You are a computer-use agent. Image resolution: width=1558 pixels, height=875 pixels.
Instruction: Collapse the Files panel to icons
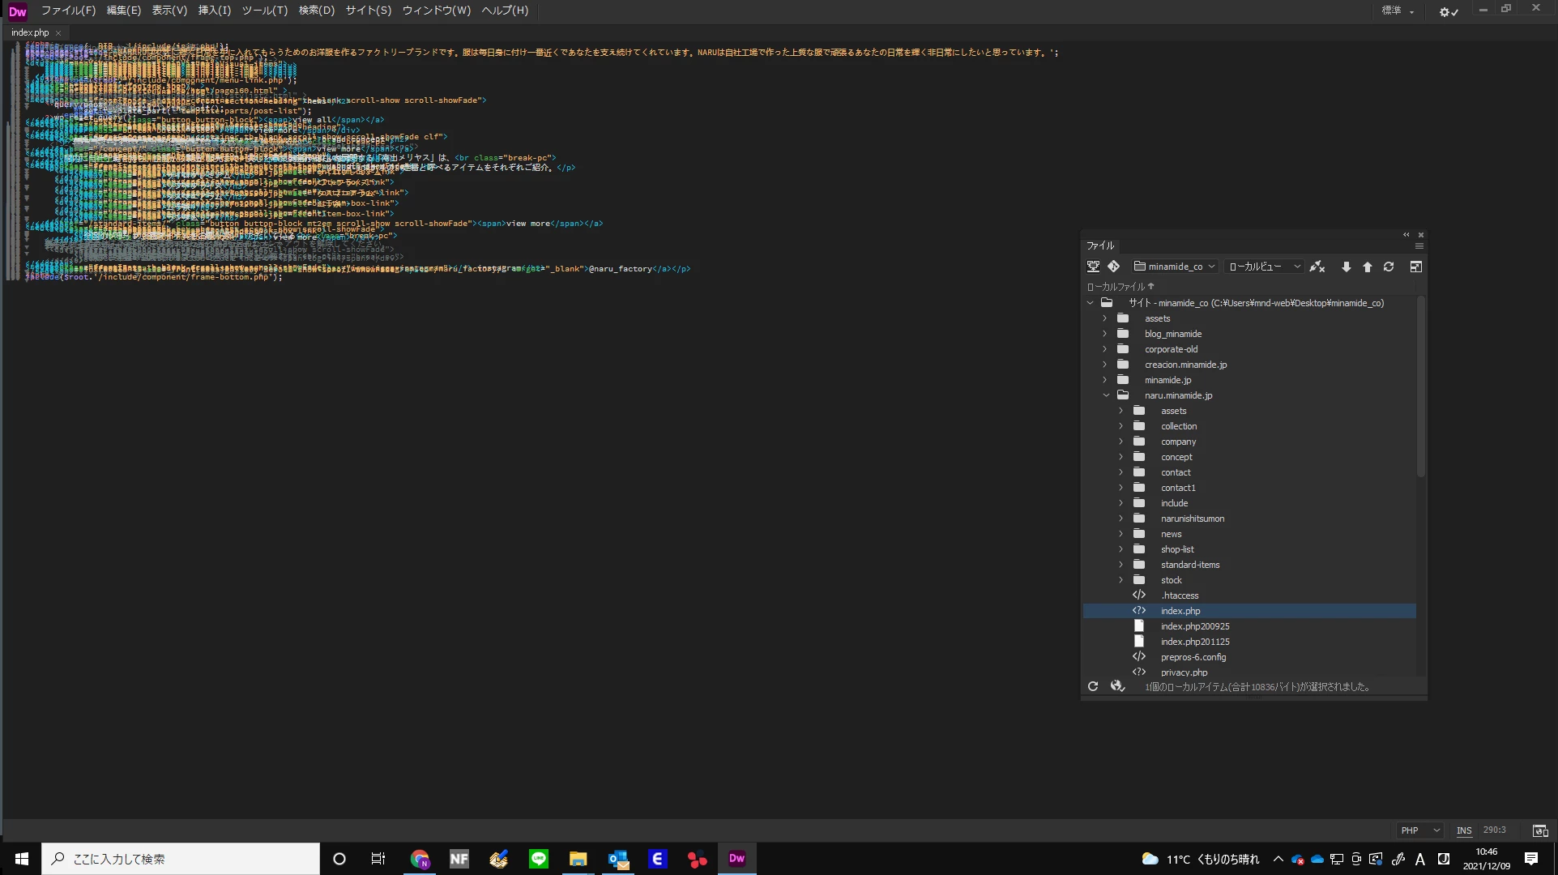(1406, 235)
